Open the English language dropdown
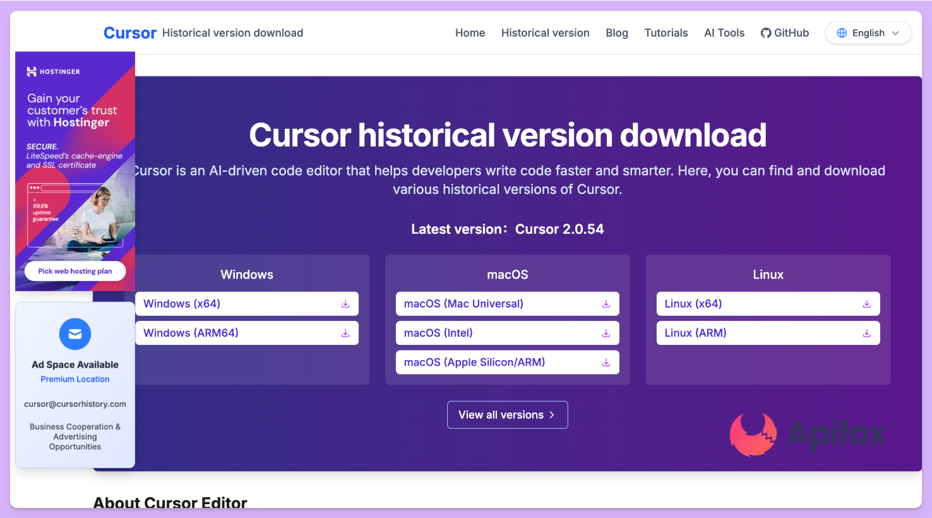932x518 pixels. tap(868, 33)
